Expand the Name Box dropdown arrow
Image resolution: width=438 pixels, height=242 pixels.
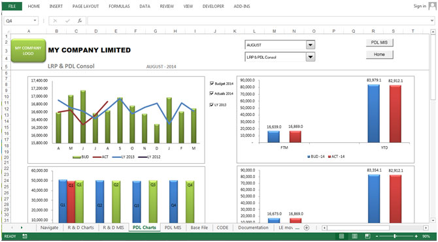point(35,21)
